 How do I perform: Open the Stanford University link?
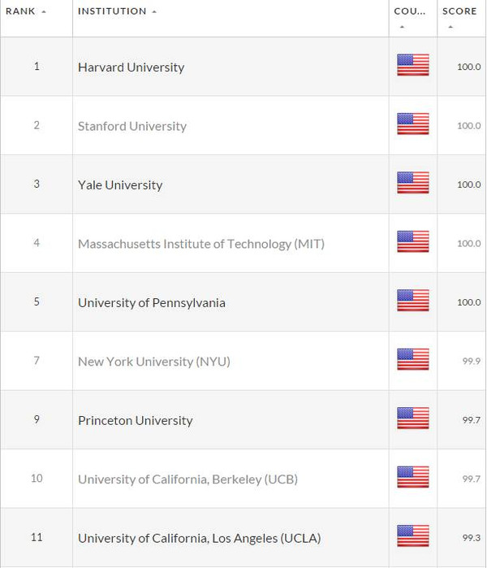tap(132, 126)
